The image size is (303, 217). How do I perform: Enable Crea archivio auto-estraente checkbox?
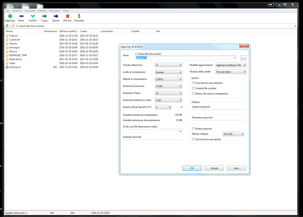tap(193, 83)
